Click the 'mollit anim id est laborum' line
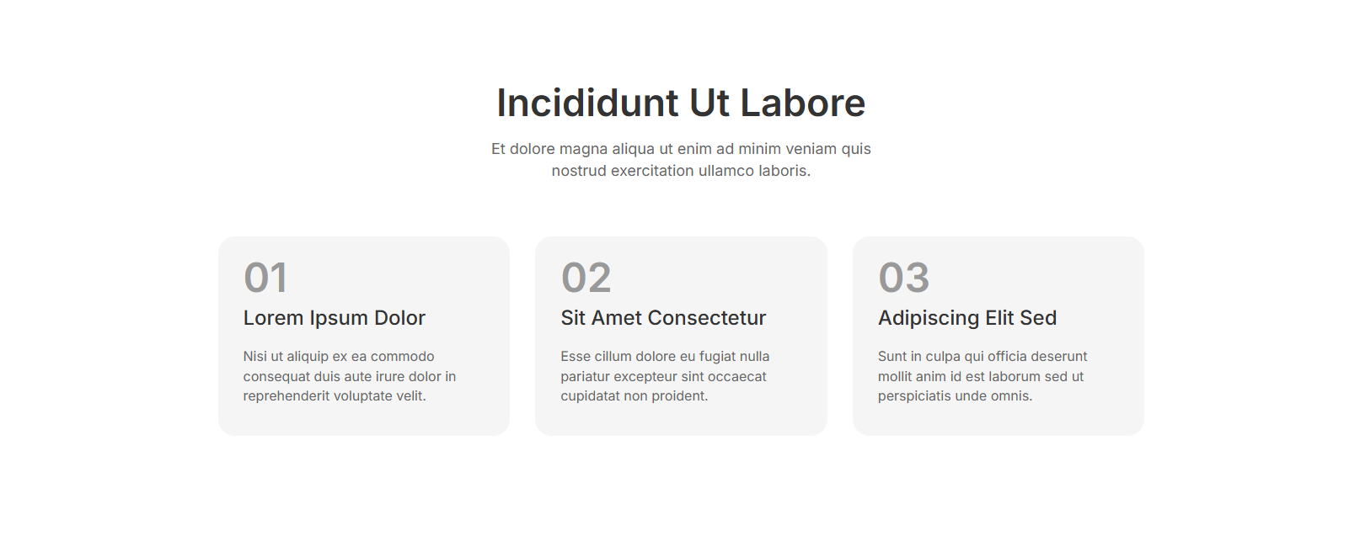The width and height of the screenshot is (1360, 541). pos(981,377)
